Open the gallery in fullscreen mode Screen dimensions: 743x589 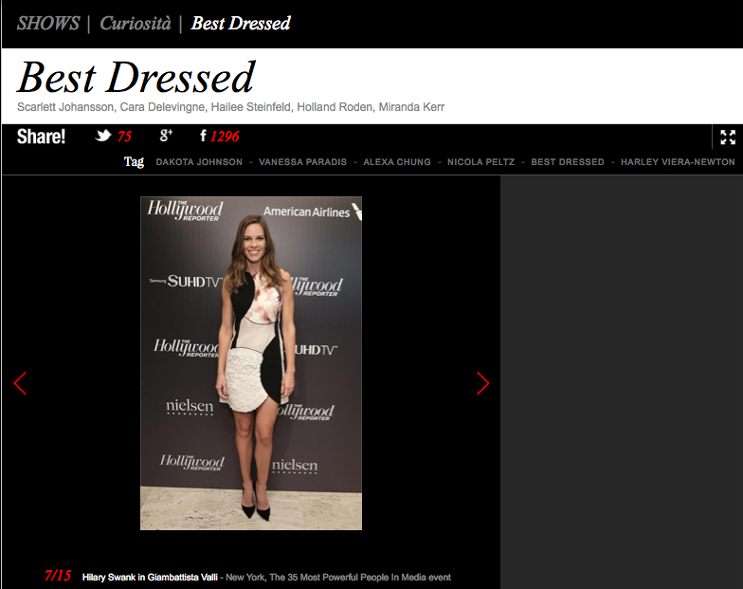(727, 137)
